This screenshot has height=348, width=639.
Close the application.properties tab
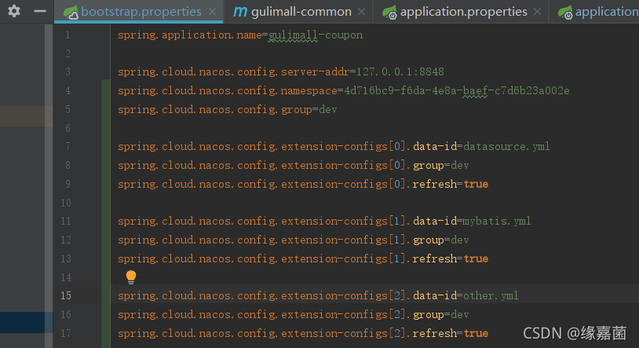(538, 12)
